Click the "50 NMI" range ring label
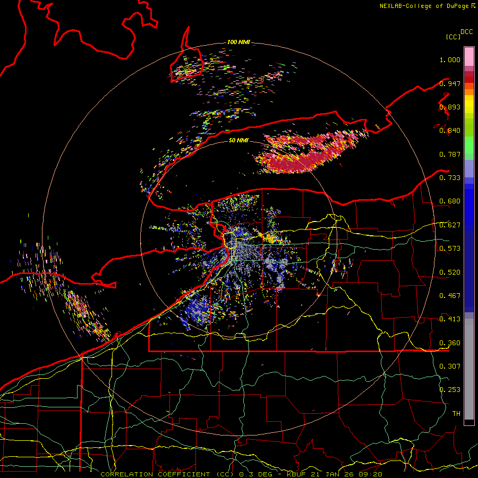The image size is (478, 478). point(238,141)
